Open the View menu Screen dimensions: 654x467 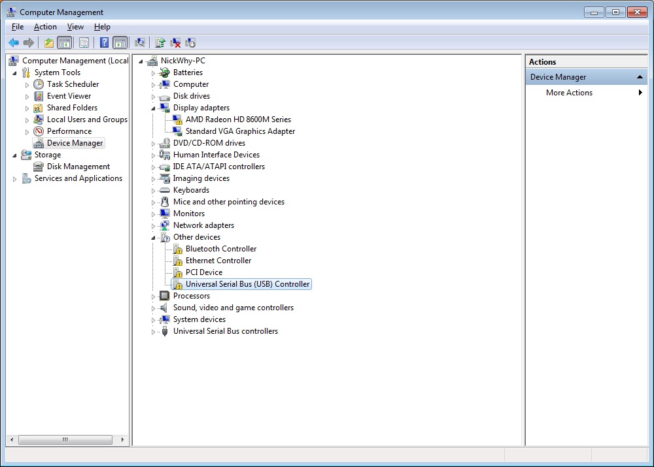click(x=75, y=27)
